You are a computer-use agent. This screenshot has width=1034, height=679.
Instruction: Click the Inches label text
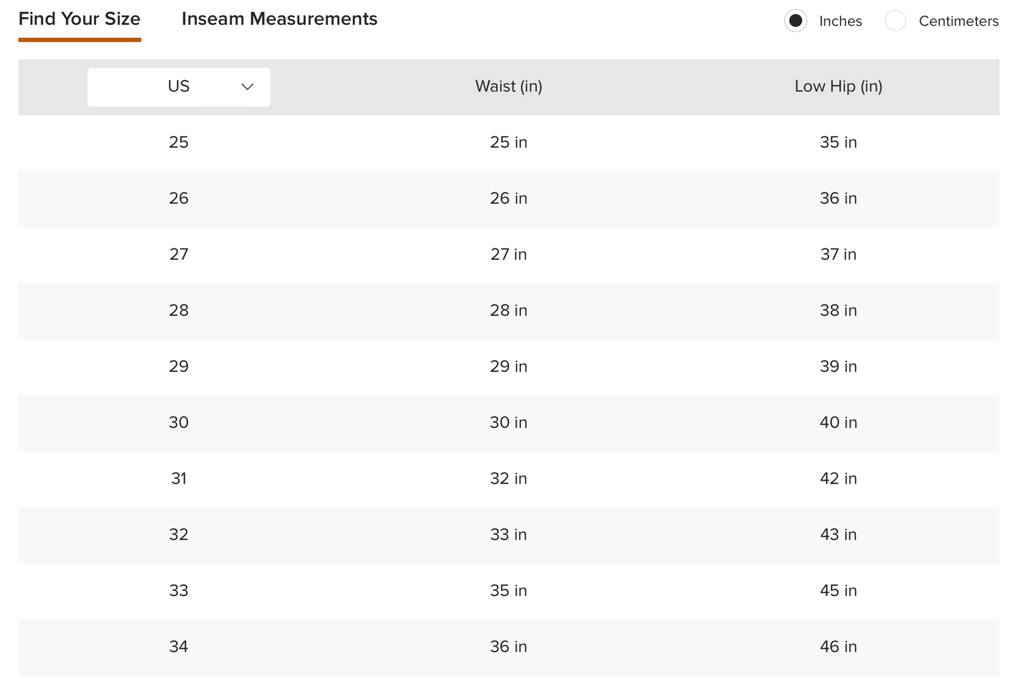pyautogui.click(x=841, y=21)
